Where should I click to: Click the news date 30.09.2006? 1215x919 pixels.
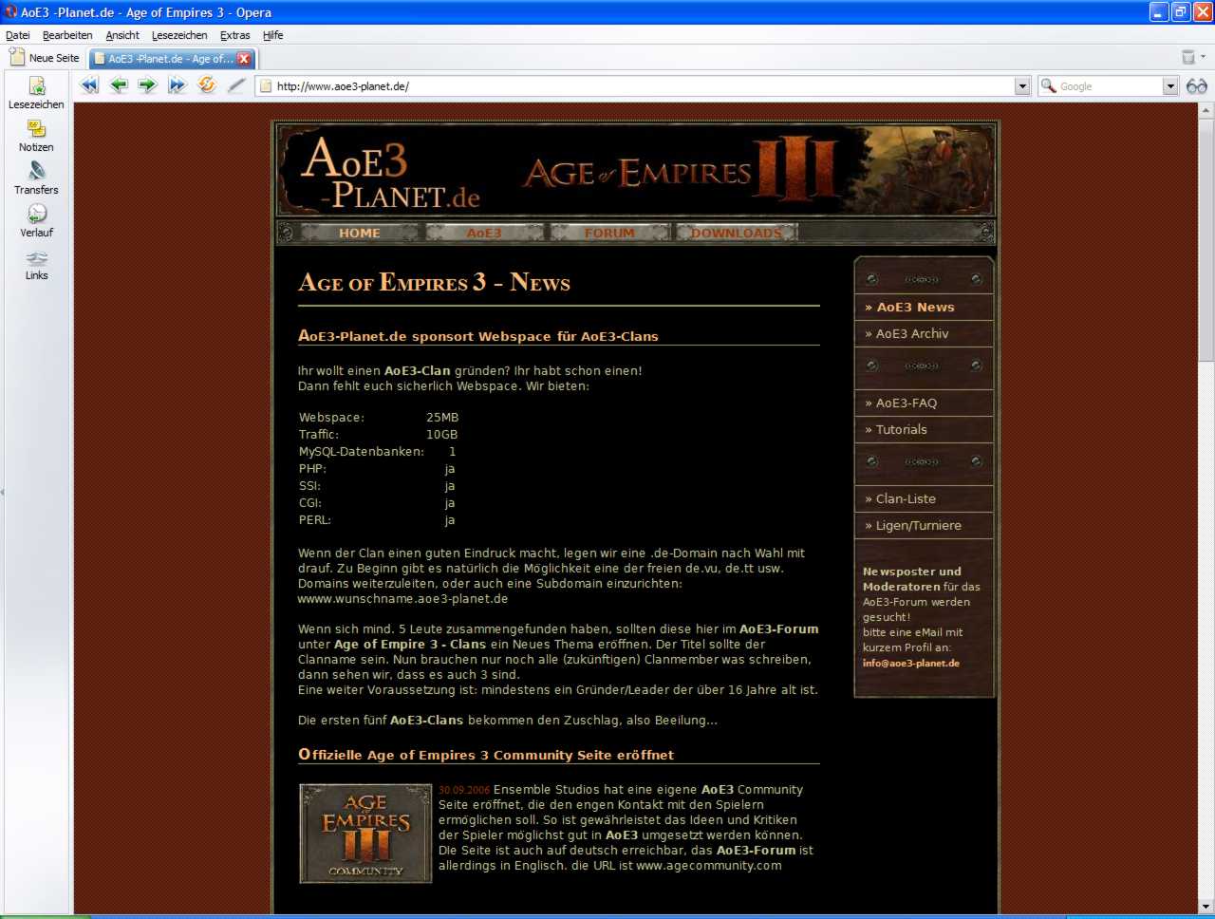(x=464, y=790)
